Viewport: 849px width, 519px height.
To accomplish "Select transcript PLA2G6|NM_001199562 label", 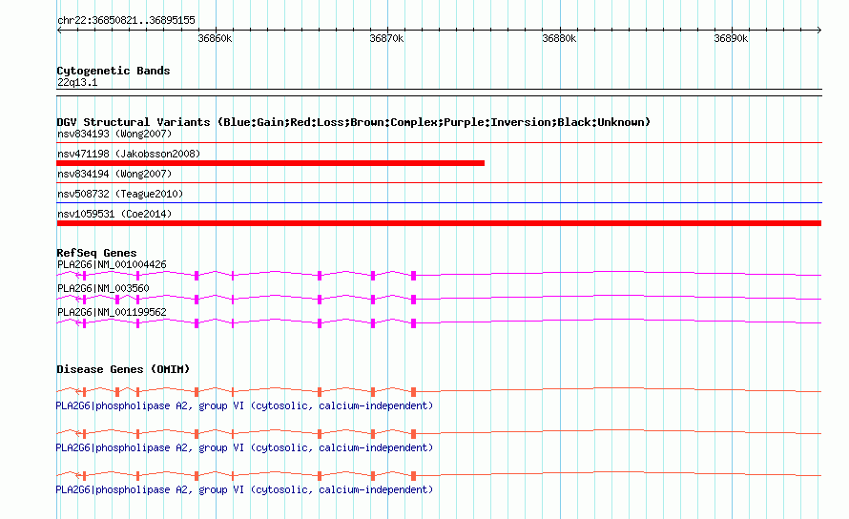I will click(112, 313).
